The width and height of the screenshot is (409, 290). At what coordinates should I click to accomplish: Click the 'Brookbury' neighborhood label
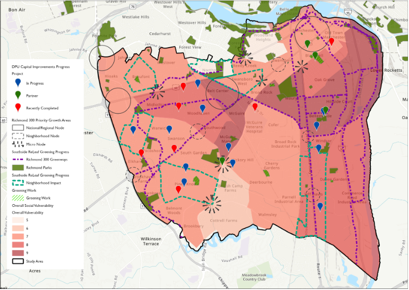[x=194, y=226]
